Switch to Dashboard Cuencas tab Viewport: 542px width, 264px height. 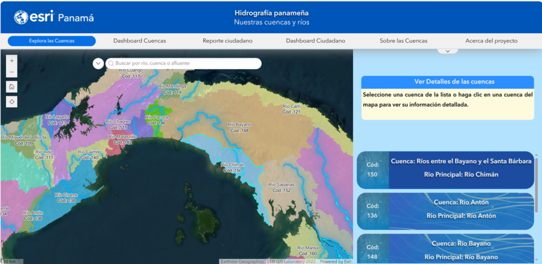[x=140, y=41]
